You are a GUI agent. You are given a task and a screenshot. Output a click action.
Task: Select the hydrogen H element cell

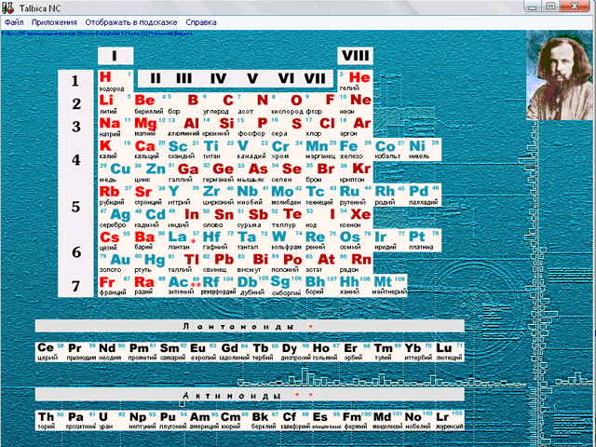(115, 81)
